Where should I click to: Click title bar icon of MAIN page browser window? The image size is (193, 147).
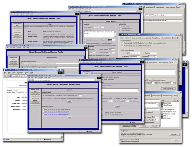(x=11, y=12)
